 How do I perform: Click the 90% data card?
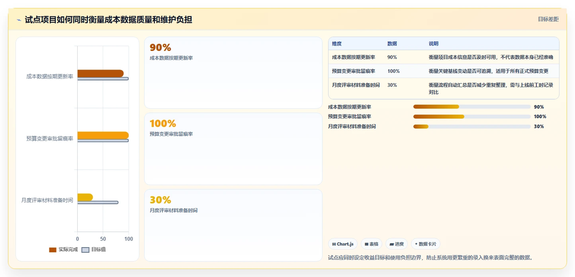coord(233,72)
